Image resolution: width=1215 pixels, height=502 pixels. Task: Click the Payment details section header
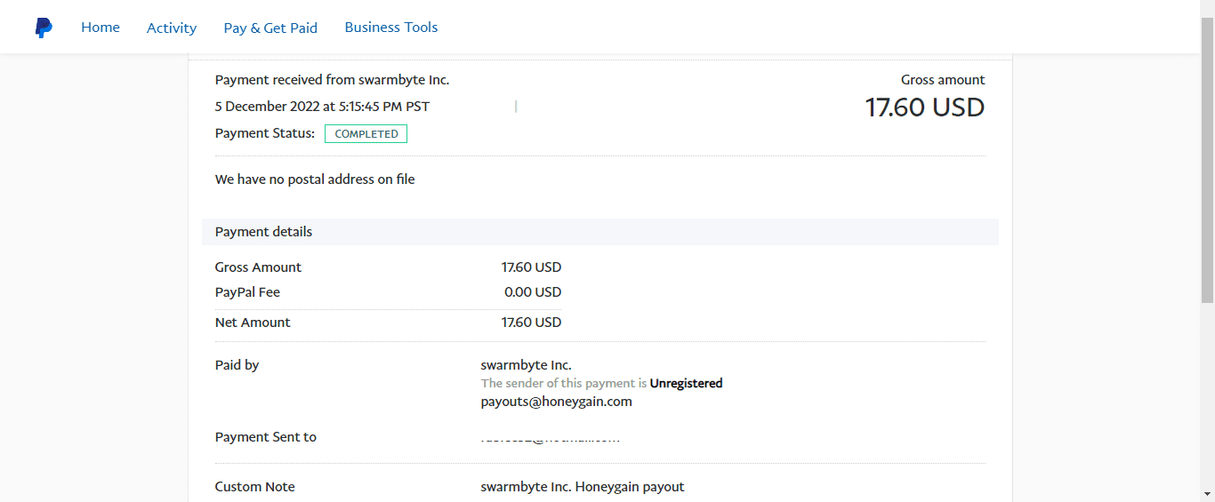click(x=264, y=232)
